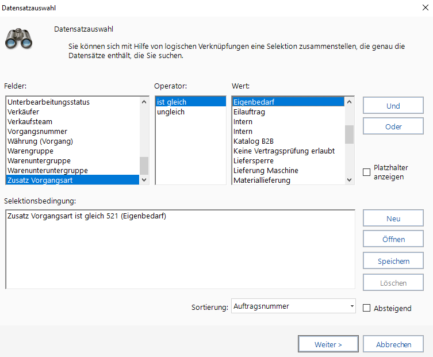Click Neu to create new selection

click(x=393, y=219)
